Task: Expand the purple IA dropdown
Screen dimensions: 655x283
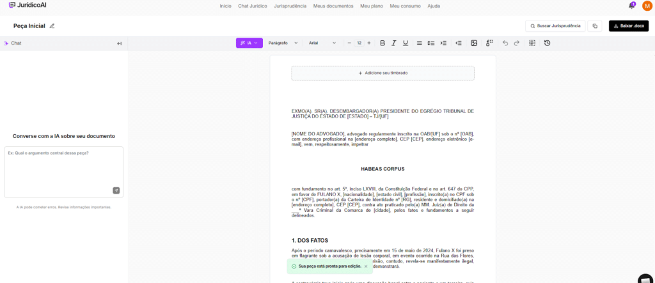Action: point(249,43)
